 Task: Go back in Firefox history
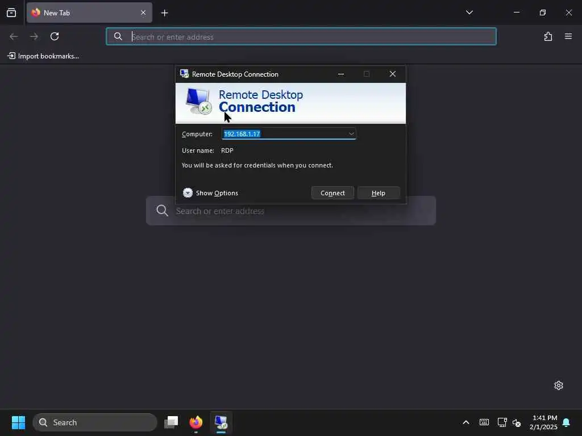click(14, 36)
